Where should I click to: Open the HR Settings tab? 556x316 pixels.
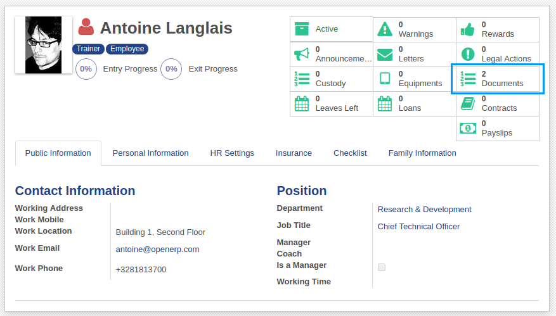(232, 153)
